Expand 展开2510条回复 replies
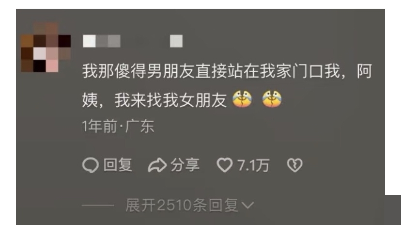401x225 pixels. point(182,205)
